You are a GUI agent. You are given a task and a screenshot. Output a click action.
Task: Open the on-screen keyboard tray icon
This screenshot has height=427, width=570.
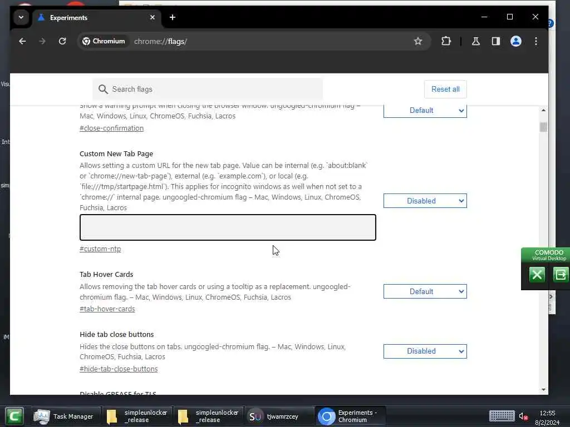point(502,416)
